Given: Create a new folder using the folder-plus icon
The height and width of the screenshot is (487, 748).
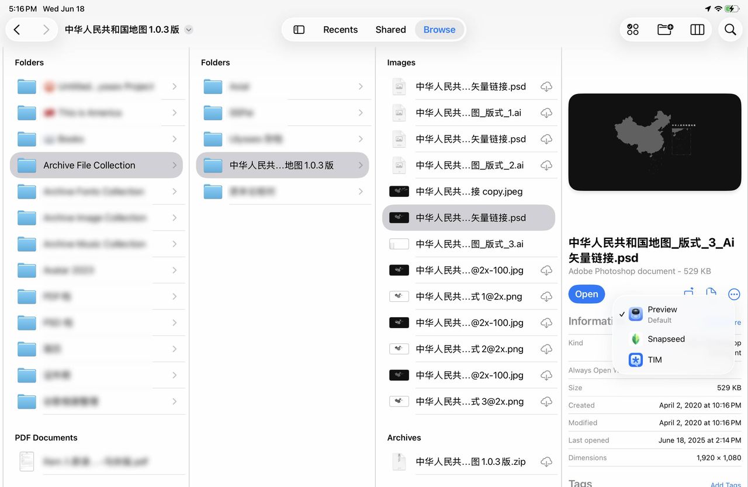Looking at the screenshot, I should click(665, 29).
